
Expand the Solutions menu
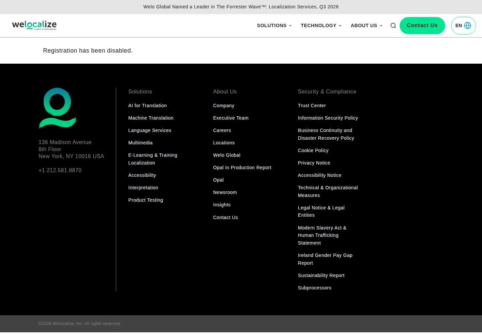[x=274, y=25]
